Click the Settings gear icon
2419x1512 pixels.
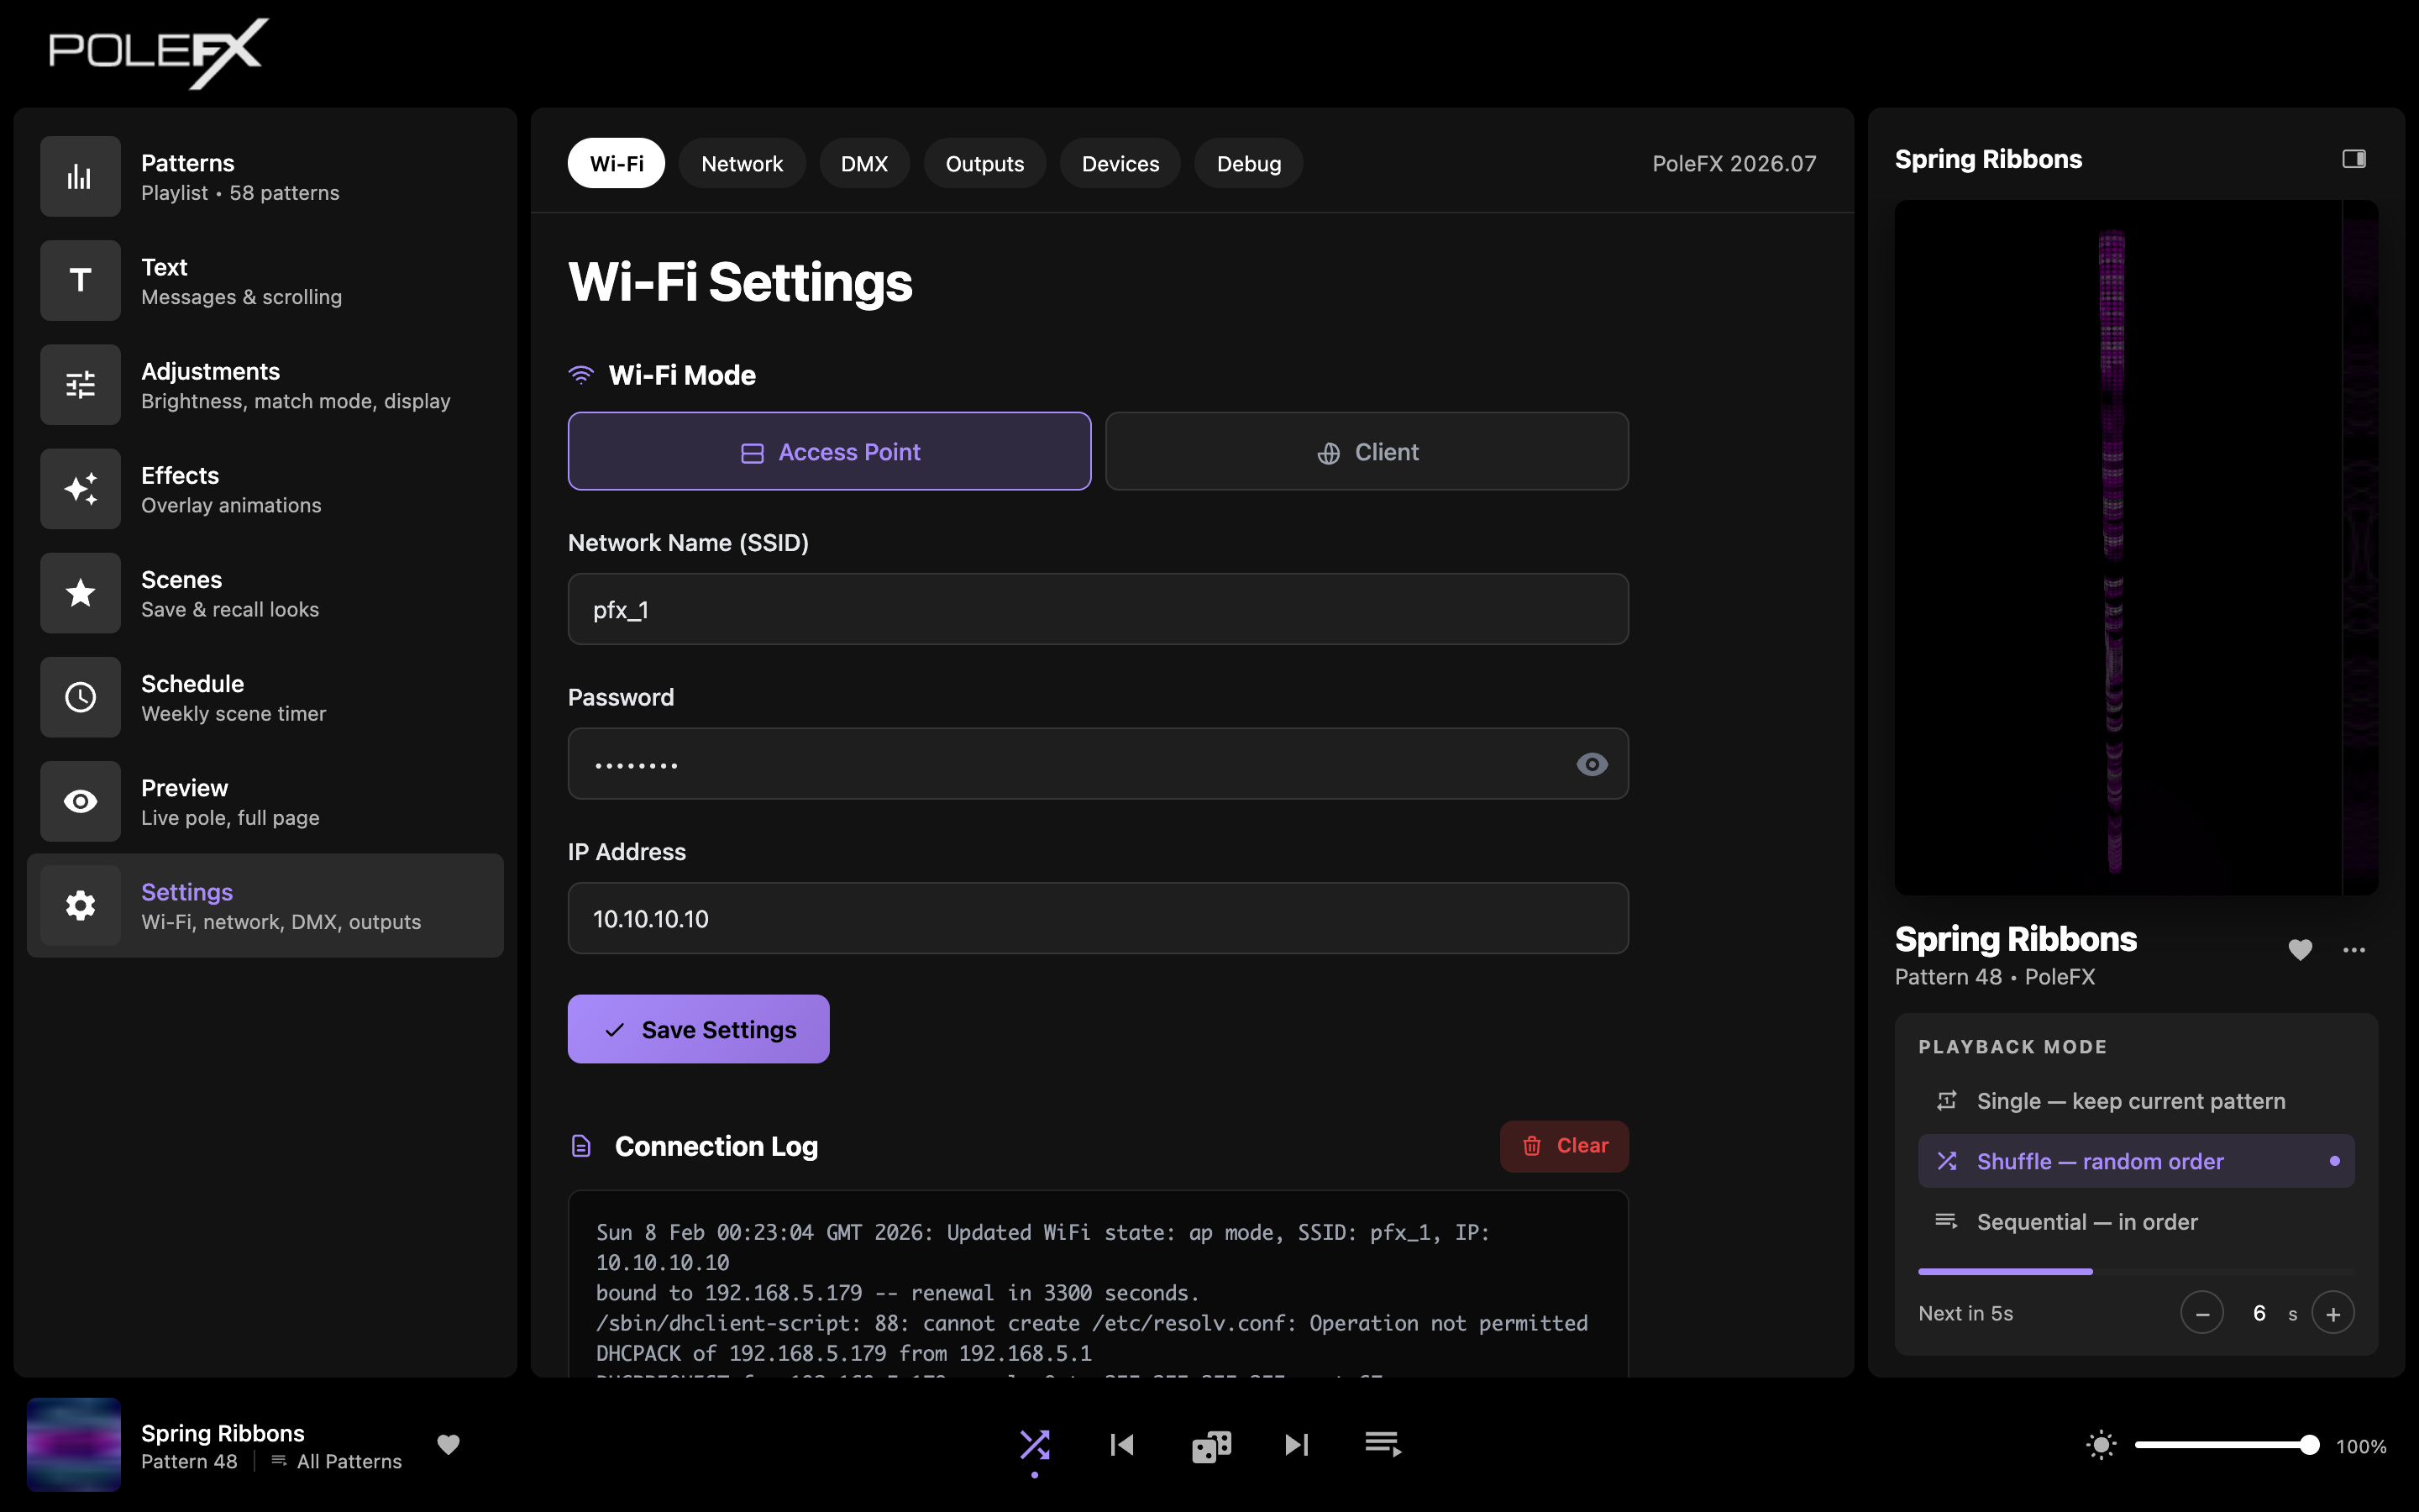80,906
